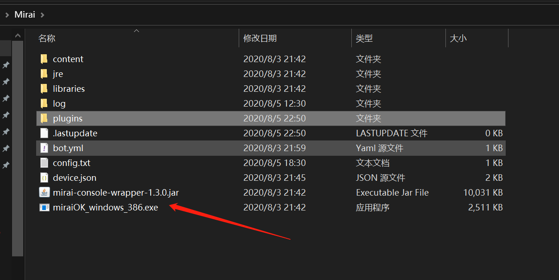Screen dimensions: 559x280
Task: Click the content folder icon
Action: point(44,59)
